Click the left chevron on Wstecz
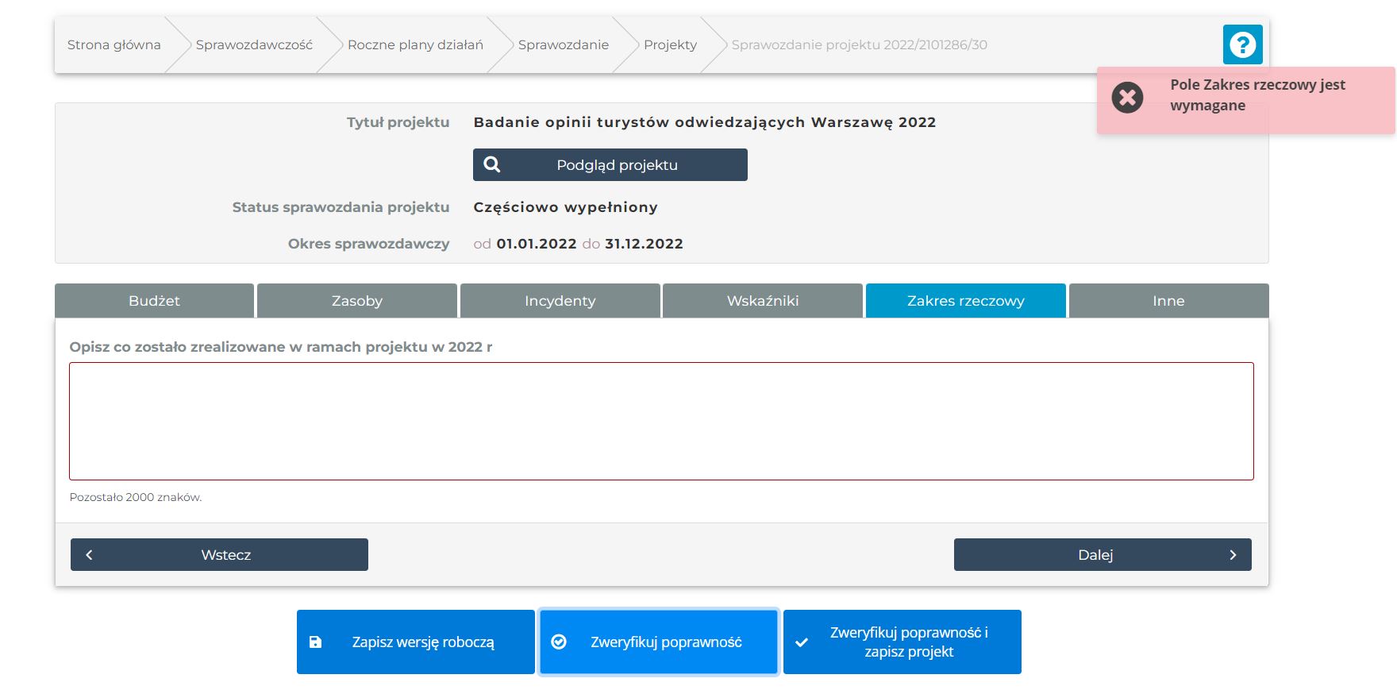 tap(89, 555)
